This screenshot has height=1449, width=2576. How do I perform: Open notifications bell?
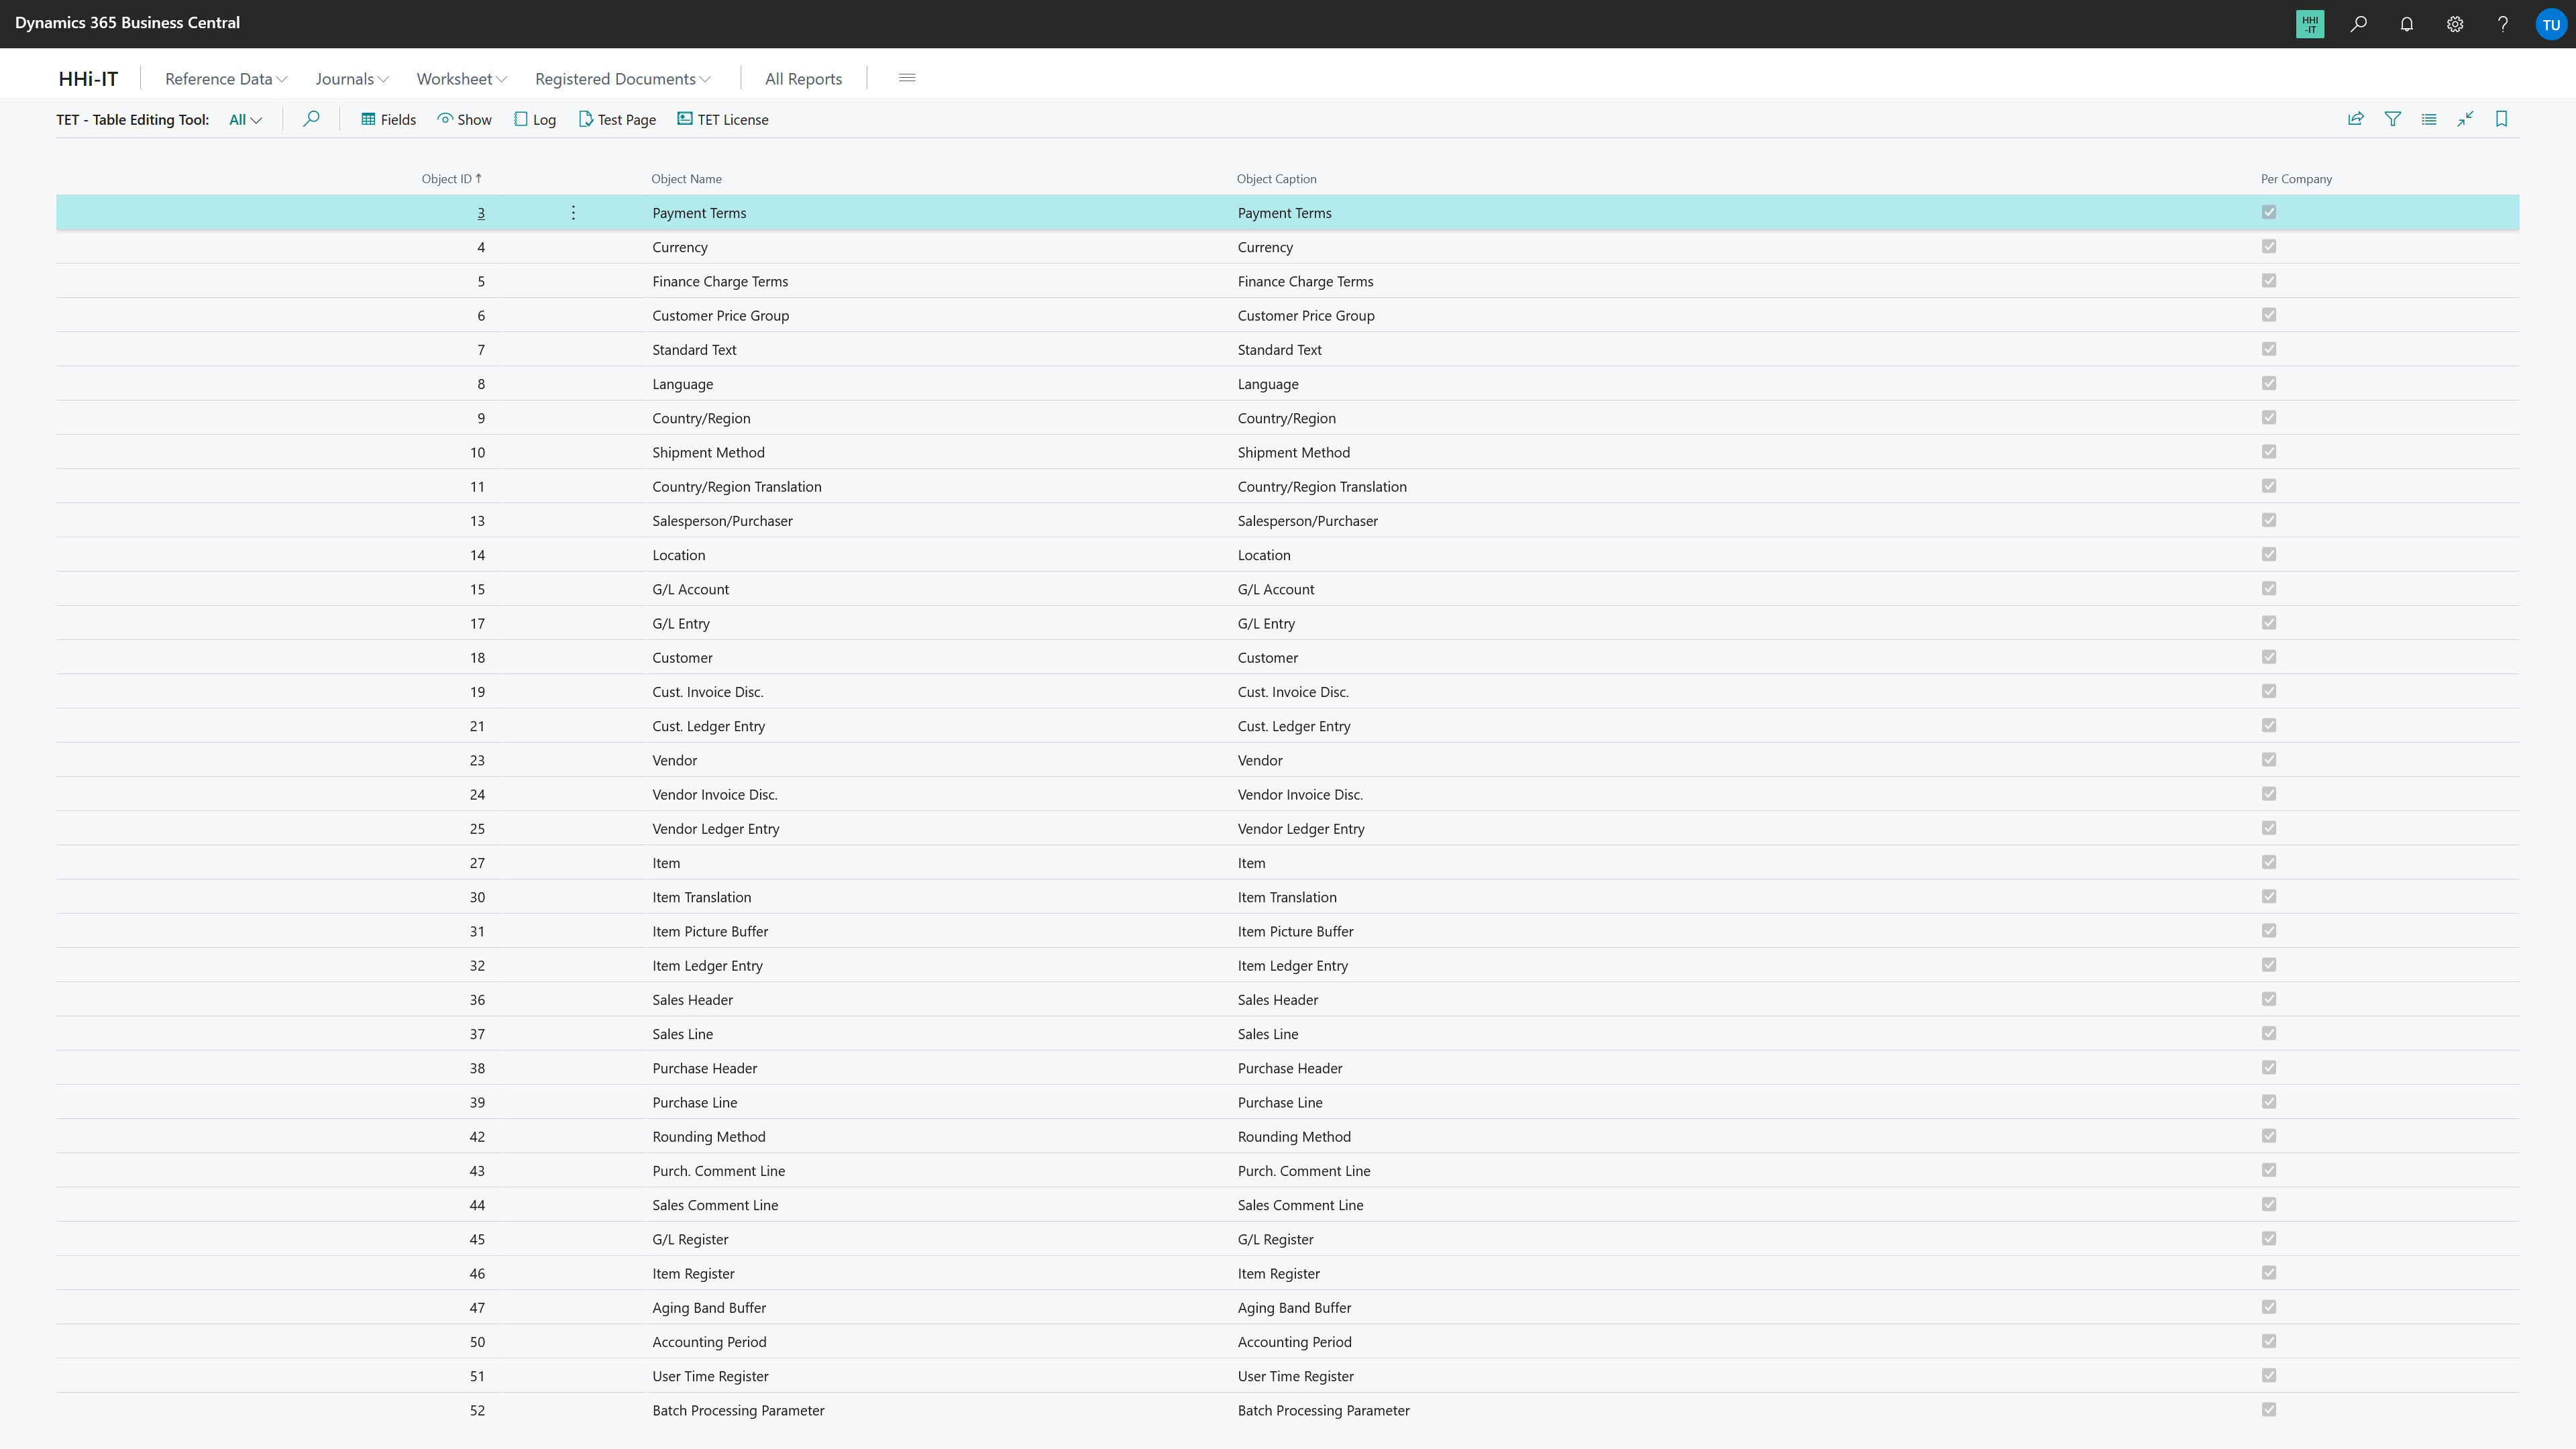(x=2406, y=24)
